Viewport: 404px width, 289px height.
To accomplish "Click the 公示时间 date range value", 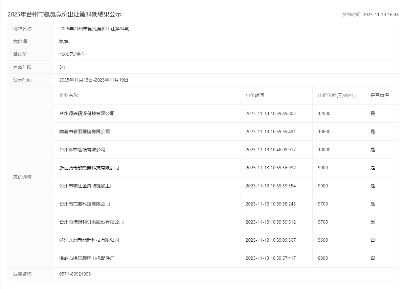I will click(x=94, y=80).
